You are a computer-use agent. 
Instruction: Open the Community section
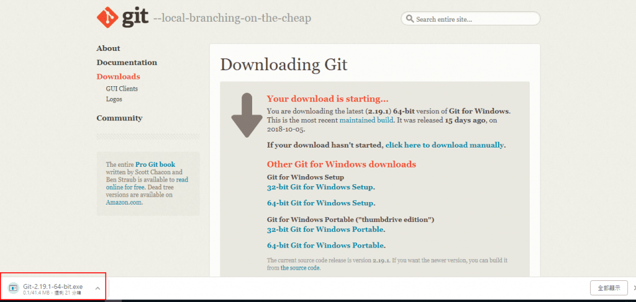120,118
